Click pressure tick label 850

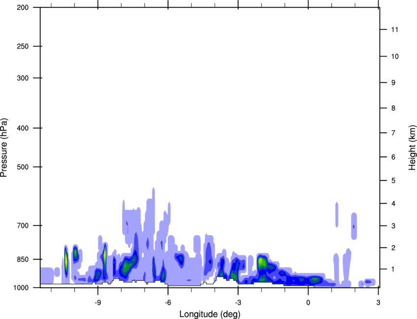coord(23,259)
